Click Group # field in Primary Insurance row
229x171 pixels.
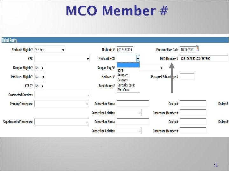[193, 104]
